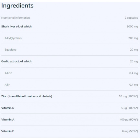Click the 5 µg (100%*) value

coord(130,108)
